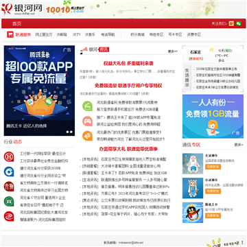This screenshot has height=247, width=247.
Task: Click the dark red 文物 news icon
Action: coord(9,187)
